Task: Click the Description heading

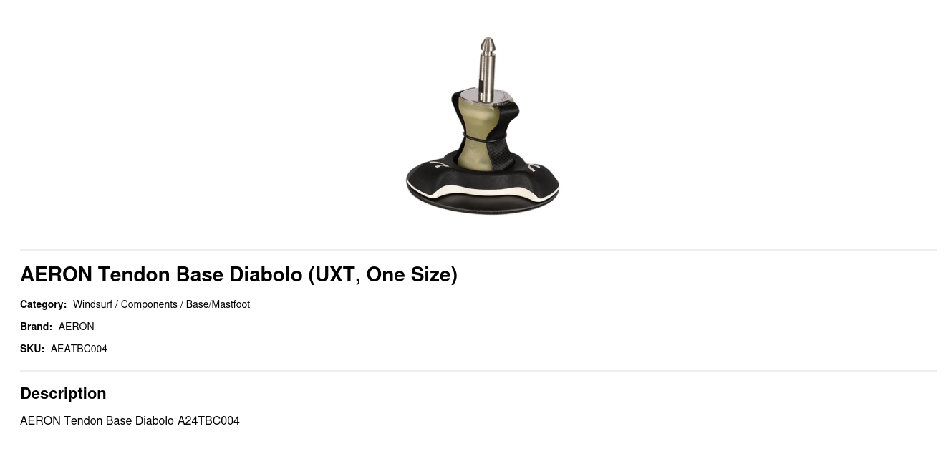Action: pos(63,394)
